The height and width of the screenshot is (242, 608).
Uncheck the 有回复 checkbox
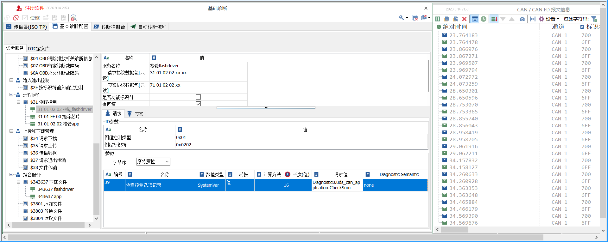point(198,104)
